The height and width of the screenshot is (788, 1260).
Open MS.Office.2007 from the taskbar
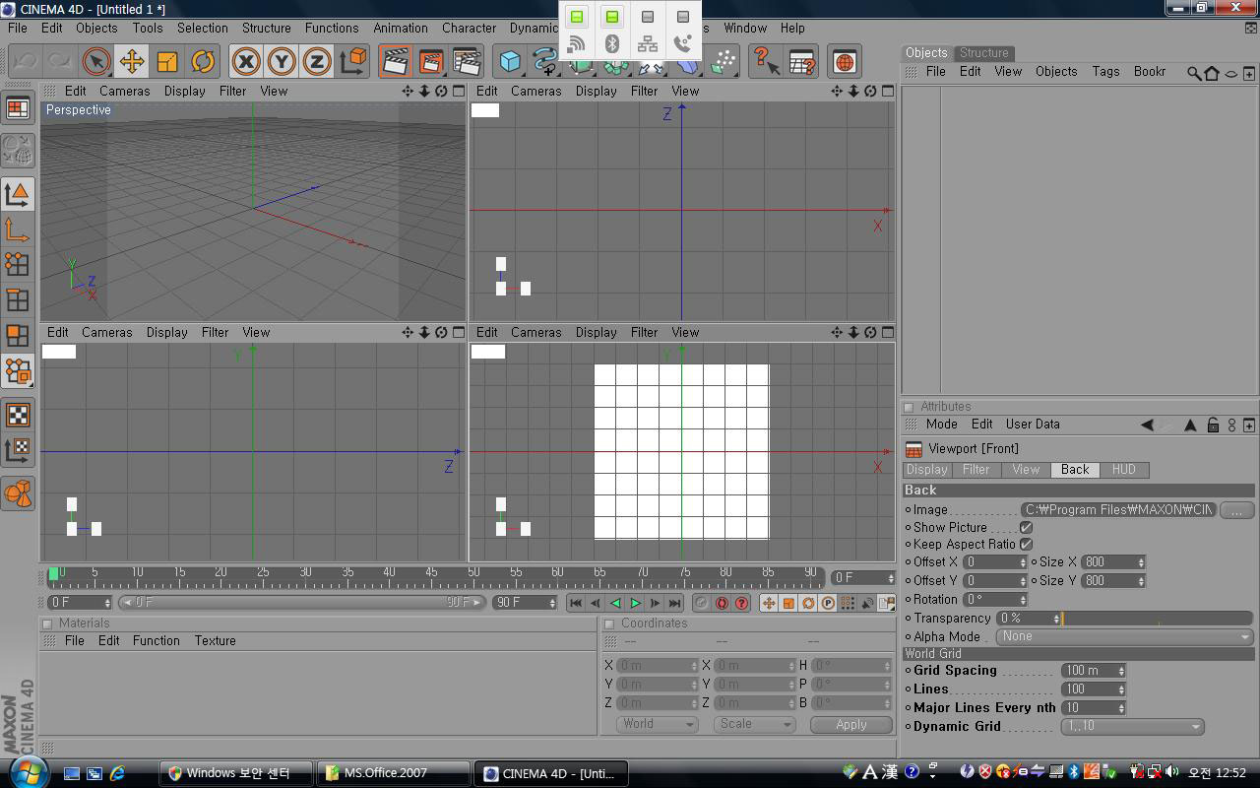pos(392,773)
